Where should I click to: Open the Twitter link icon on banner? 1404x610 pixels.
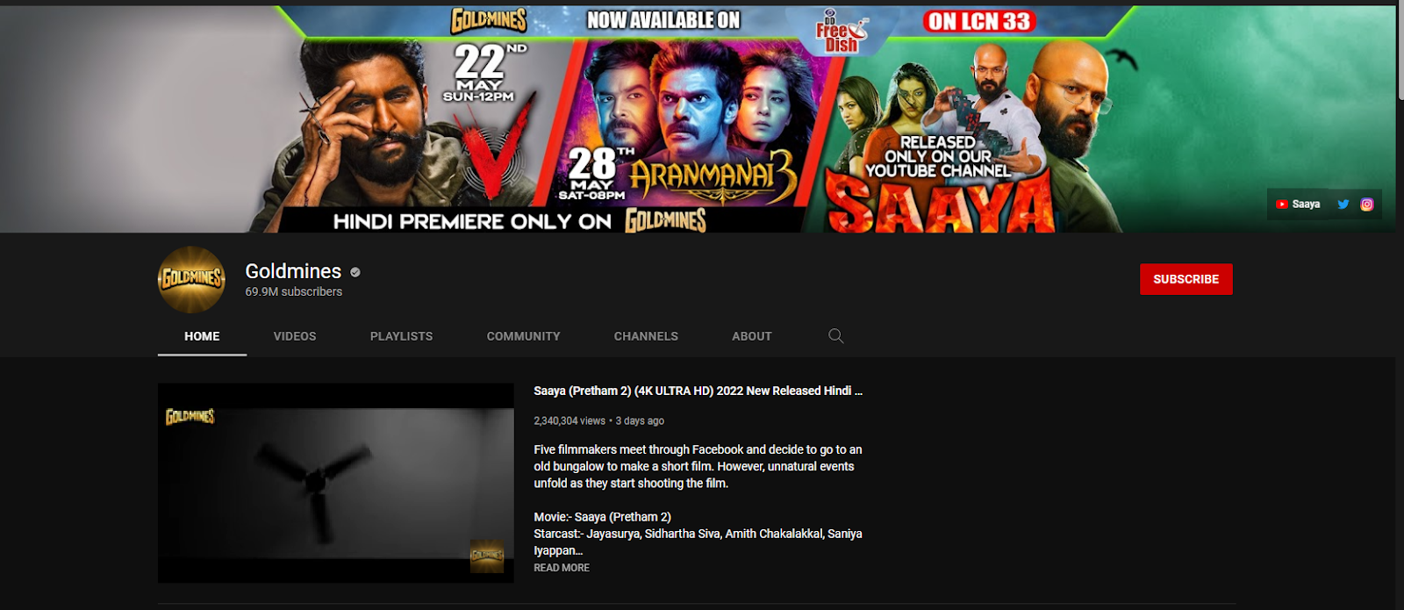[x=1343, y=204]
